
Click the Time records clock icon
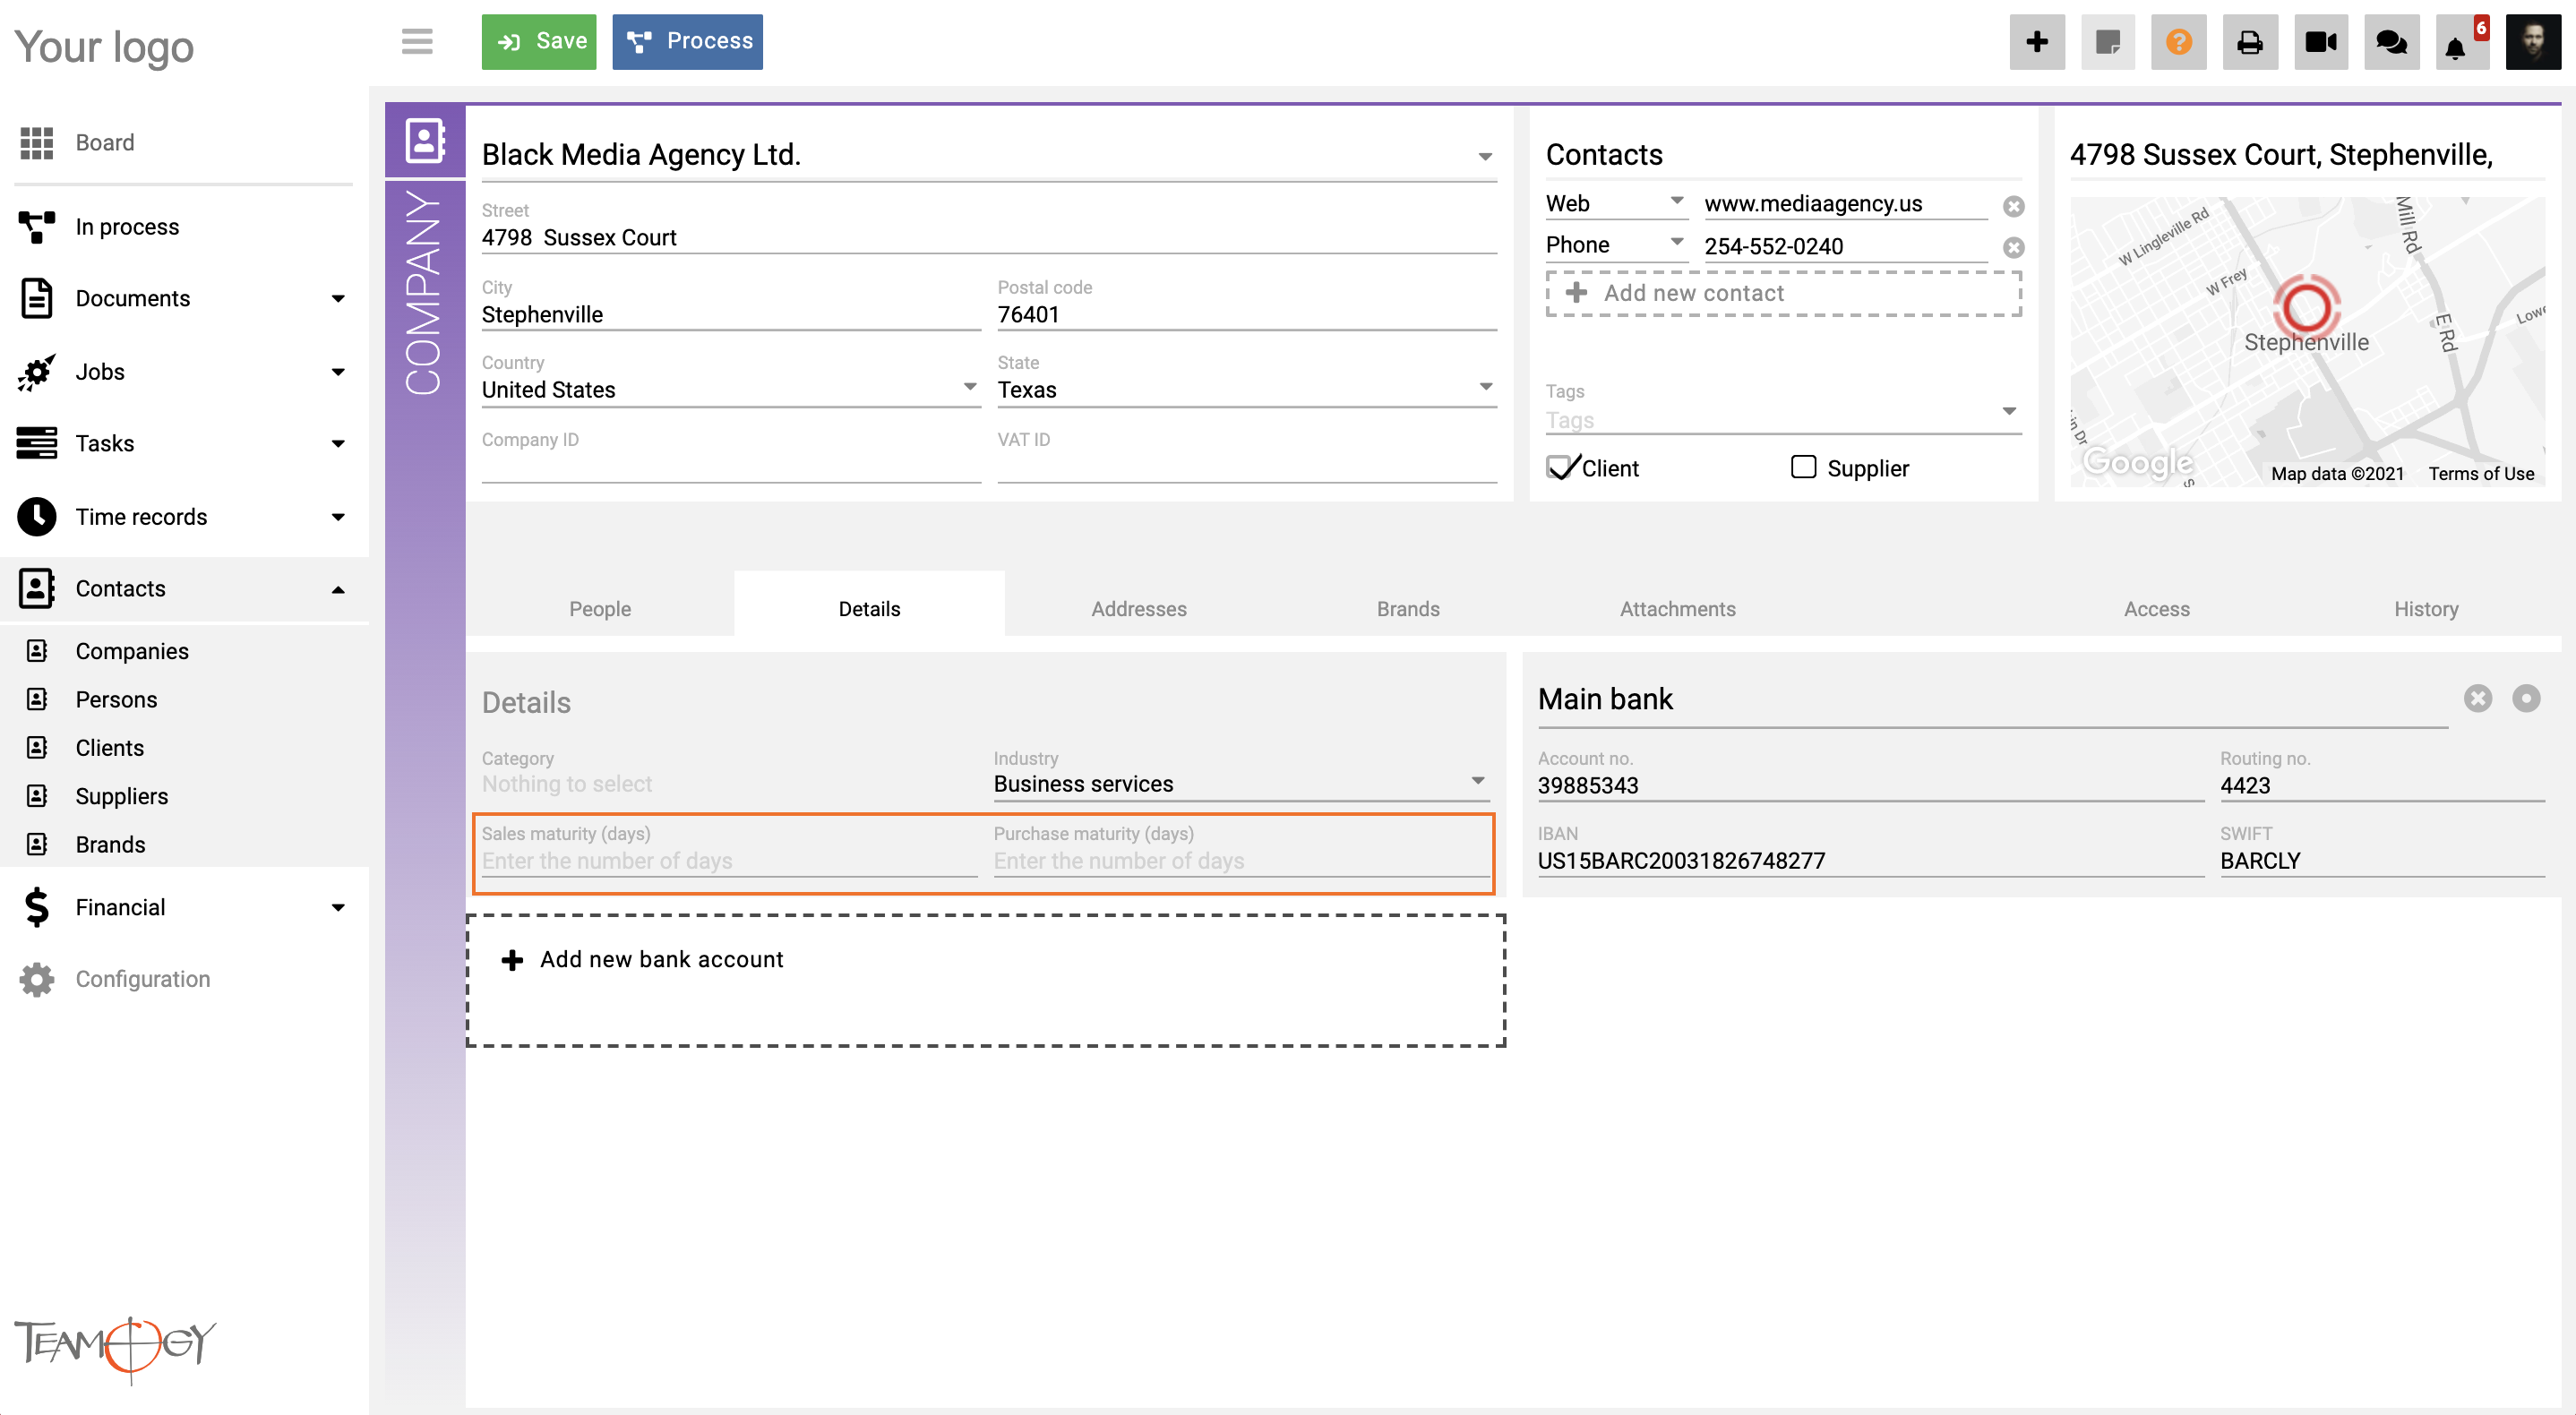(x=37, y=517)
